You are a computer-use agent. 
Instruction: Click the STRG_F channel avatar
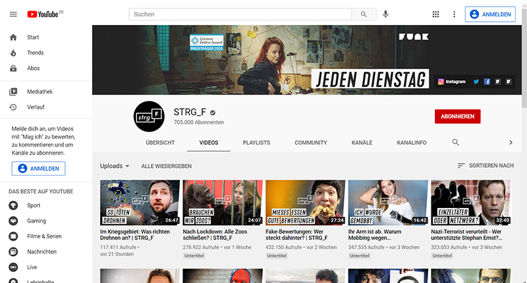coord(149,116)
